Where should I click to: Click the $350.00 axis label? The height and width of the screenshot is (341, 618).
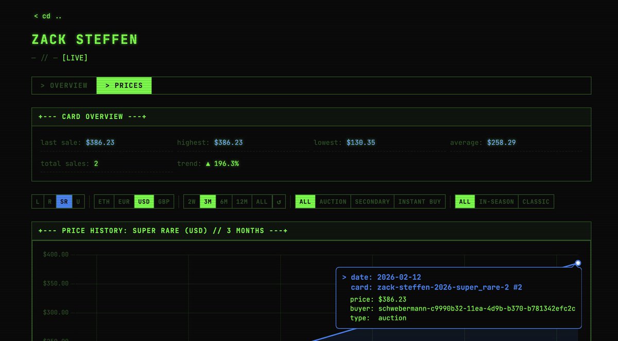55,283
